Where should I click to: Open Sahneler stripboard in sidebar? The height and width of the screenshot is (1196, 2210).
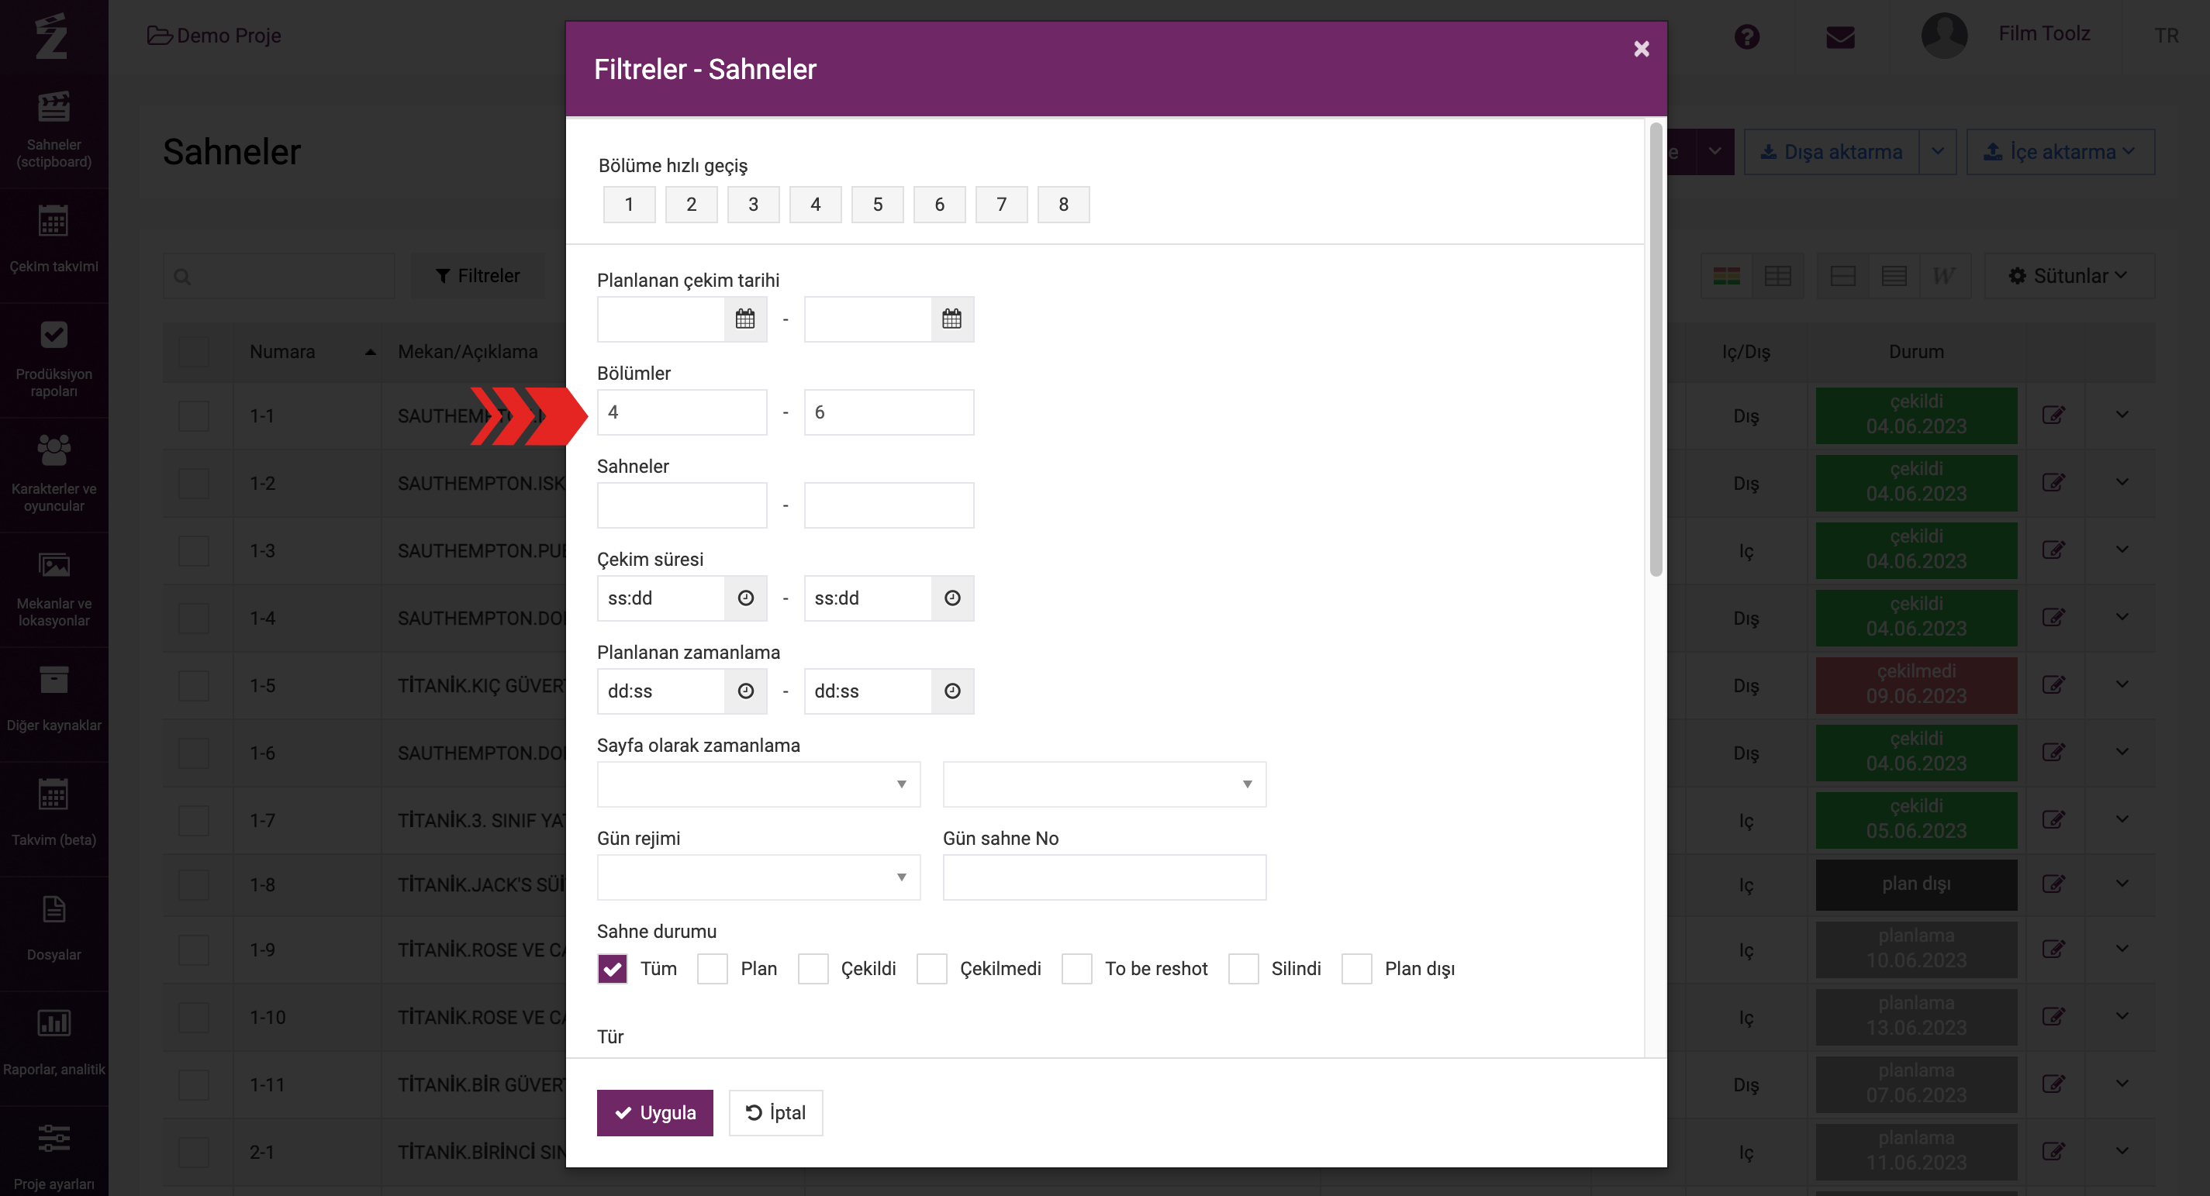(54, 130)
